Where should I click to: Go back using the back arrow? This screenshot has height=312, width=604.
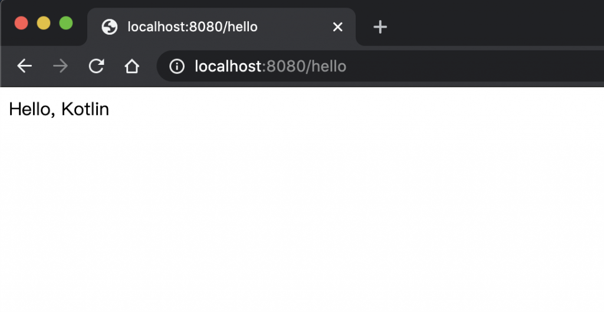click(24, 66)
